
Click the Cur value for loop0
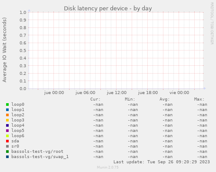click(x=98, y=105)
